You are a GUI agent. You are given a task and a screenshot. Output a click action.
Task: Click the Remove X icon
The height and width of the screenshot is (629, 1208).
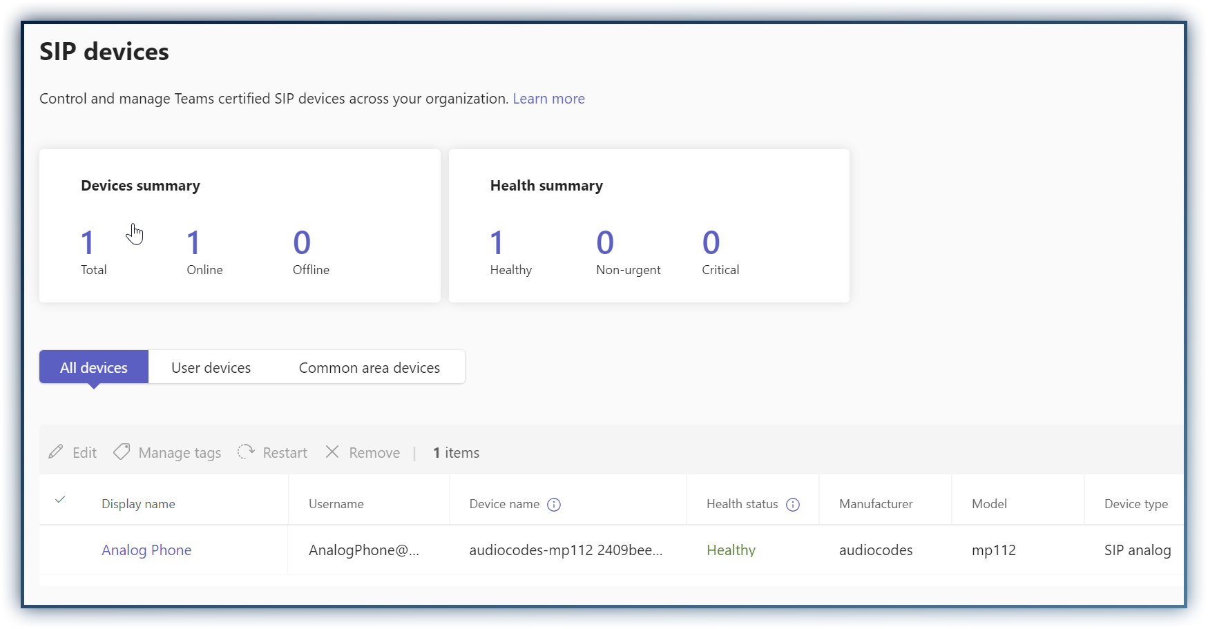tap(332, 452)
